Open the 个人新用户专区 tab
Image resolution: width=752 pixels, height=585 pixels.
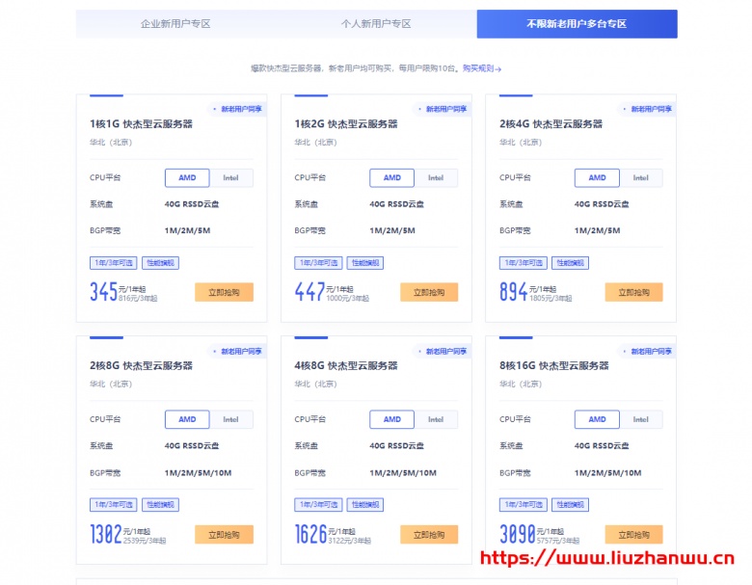[376, 23]
